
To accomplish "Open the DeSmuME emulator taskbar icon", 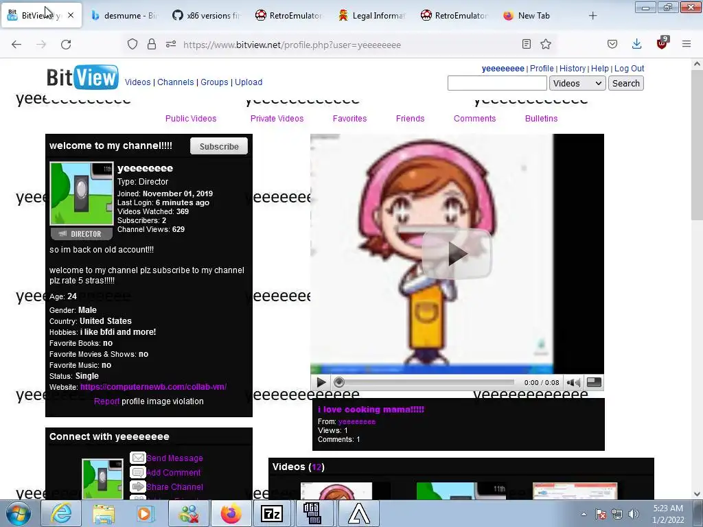I will point(312,513).
